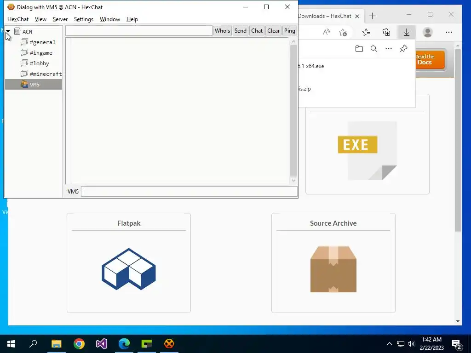The image size is (471, 353).
Task: Open File Explorer from taskbar
Action: coord(56,344)
